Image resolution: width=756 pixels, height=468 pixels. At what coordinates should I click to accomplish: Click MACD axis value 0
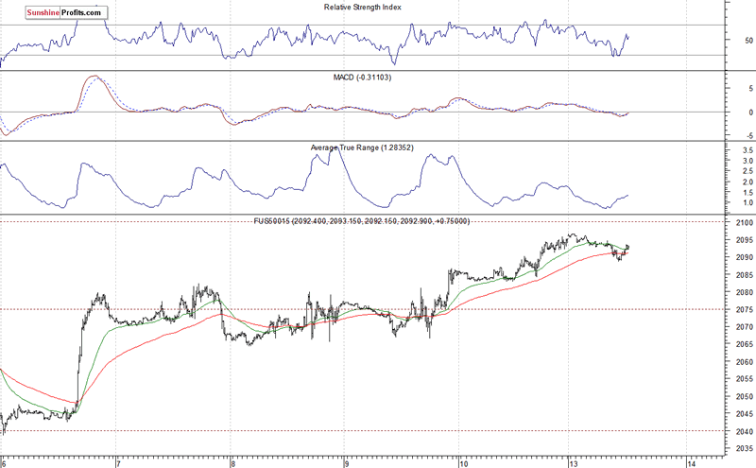[750, 113]
